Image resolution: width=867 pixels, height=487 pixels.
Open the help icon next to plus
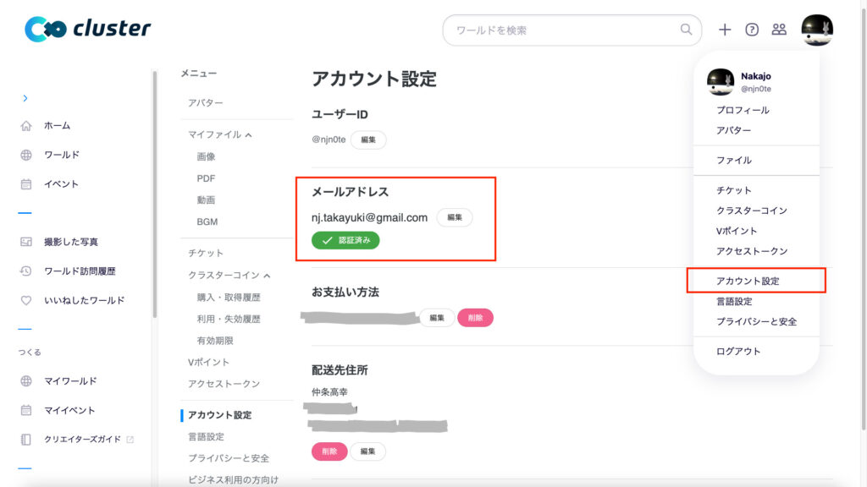[754, 30]
